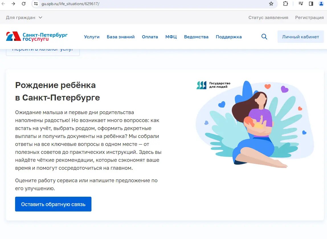Click Оставить обратную связь button
Viewport: 327px width, 239px height.
point(53,204)
